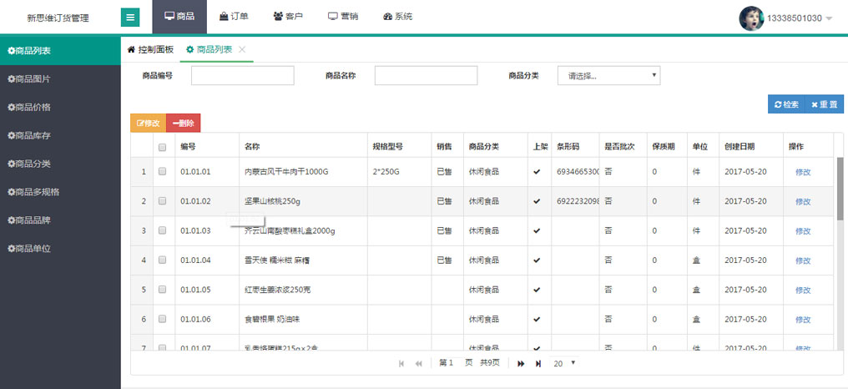Click 修改 link for row 01.01.04
The height and width of the screenshot is (389, 848).
click(803, 260)
